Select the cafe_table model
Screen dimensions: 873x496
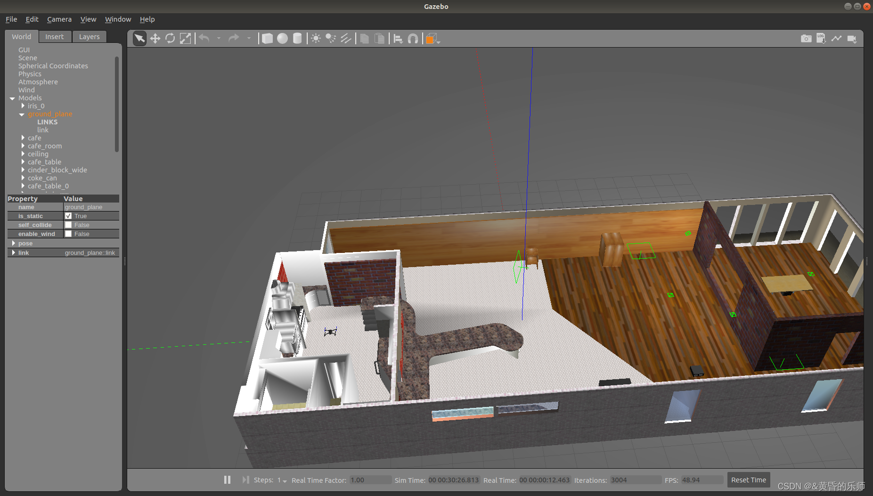44,162
